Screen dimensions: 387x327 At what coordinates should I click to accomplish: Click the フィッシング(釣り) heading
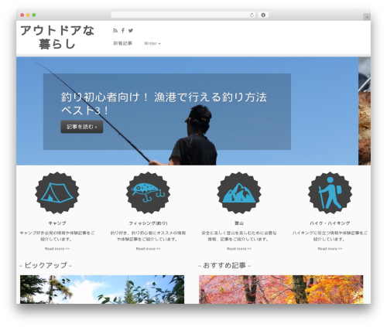pyautogui.click(x=148, y=223)
